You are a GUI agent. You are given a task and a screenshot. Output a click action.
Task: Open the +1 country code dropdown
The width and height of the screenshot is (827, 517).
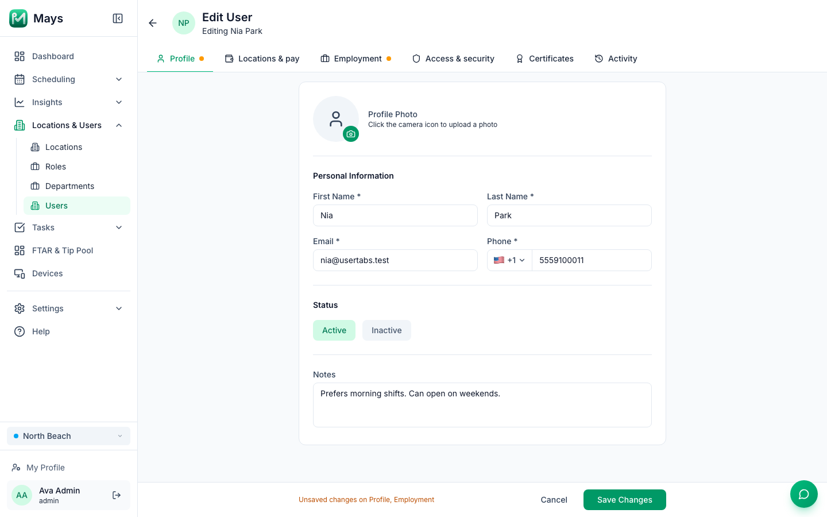tap(509, 260)
